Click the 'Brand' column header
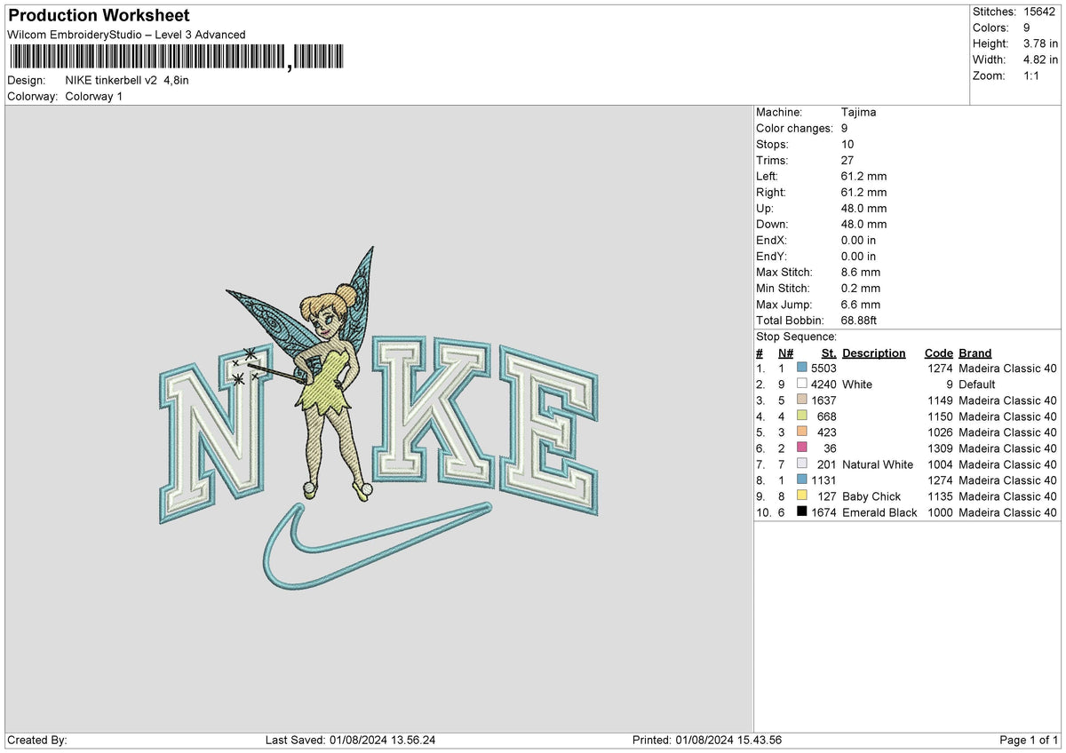The height and width of the screenshot is (753, 1066). 975,353
